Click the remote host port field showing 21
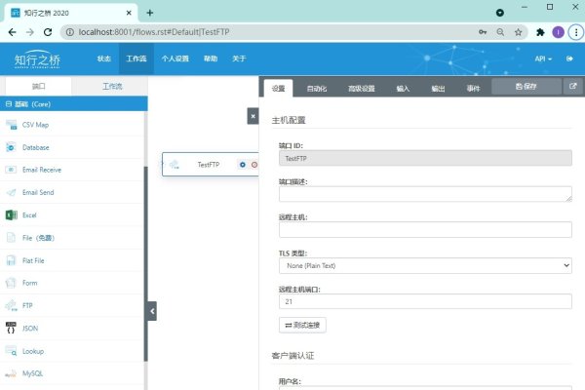 (x=425, y=301)
